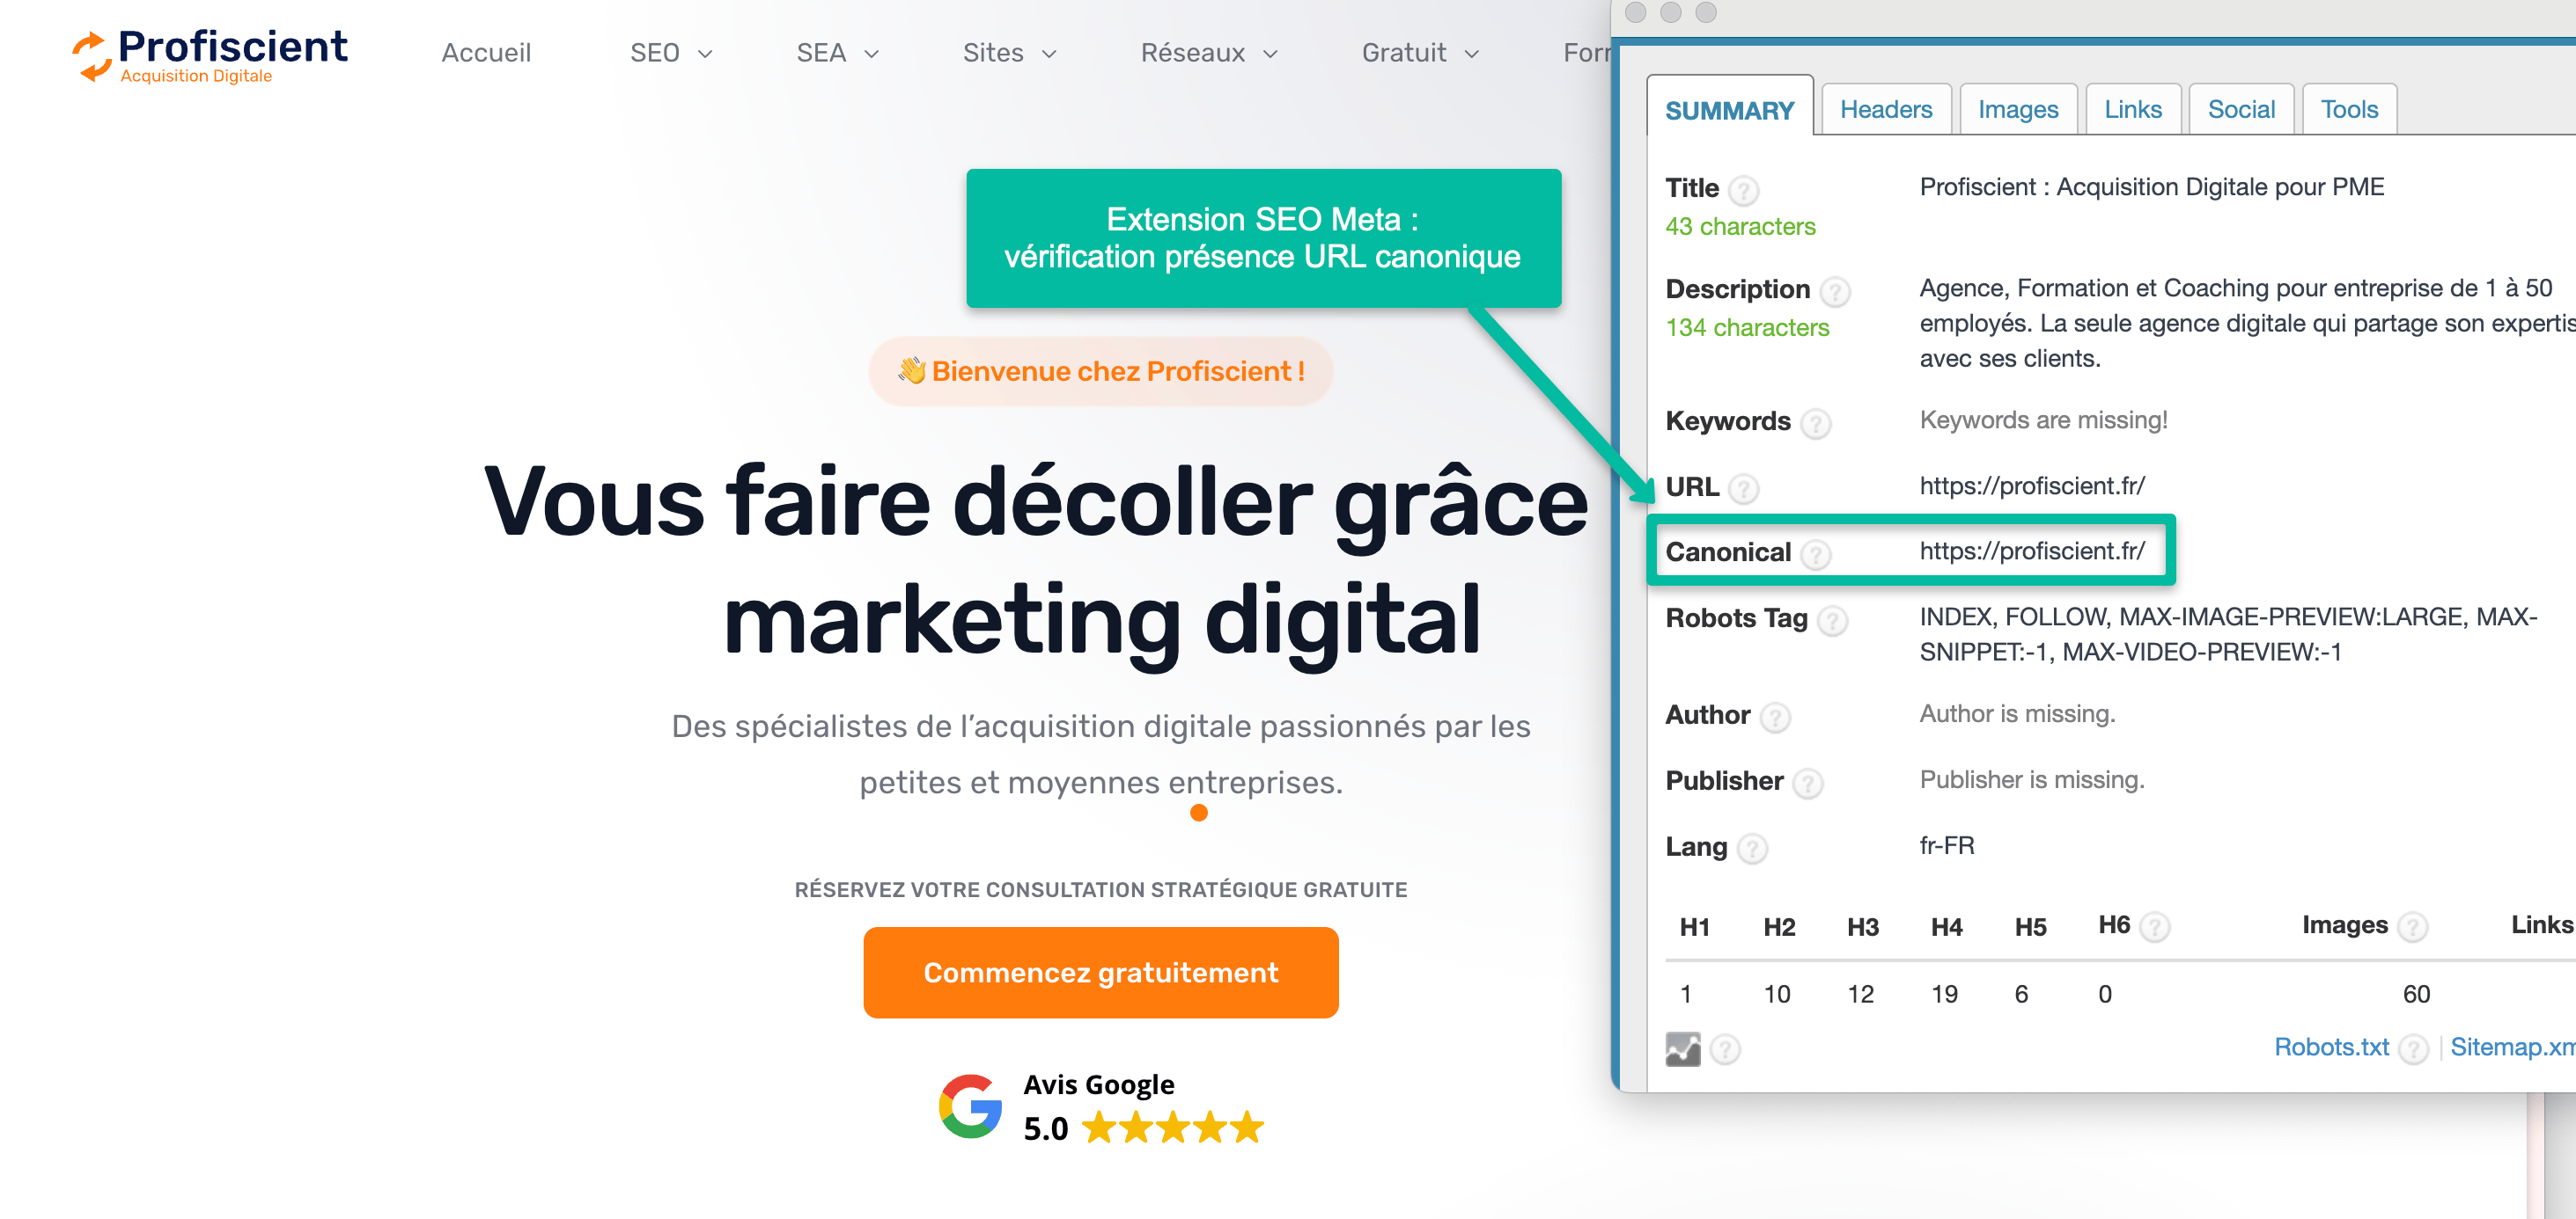Click the Google logo in Avis Google
The height and width of the screenshot is (1219, 2576).
coord(970,1106)
